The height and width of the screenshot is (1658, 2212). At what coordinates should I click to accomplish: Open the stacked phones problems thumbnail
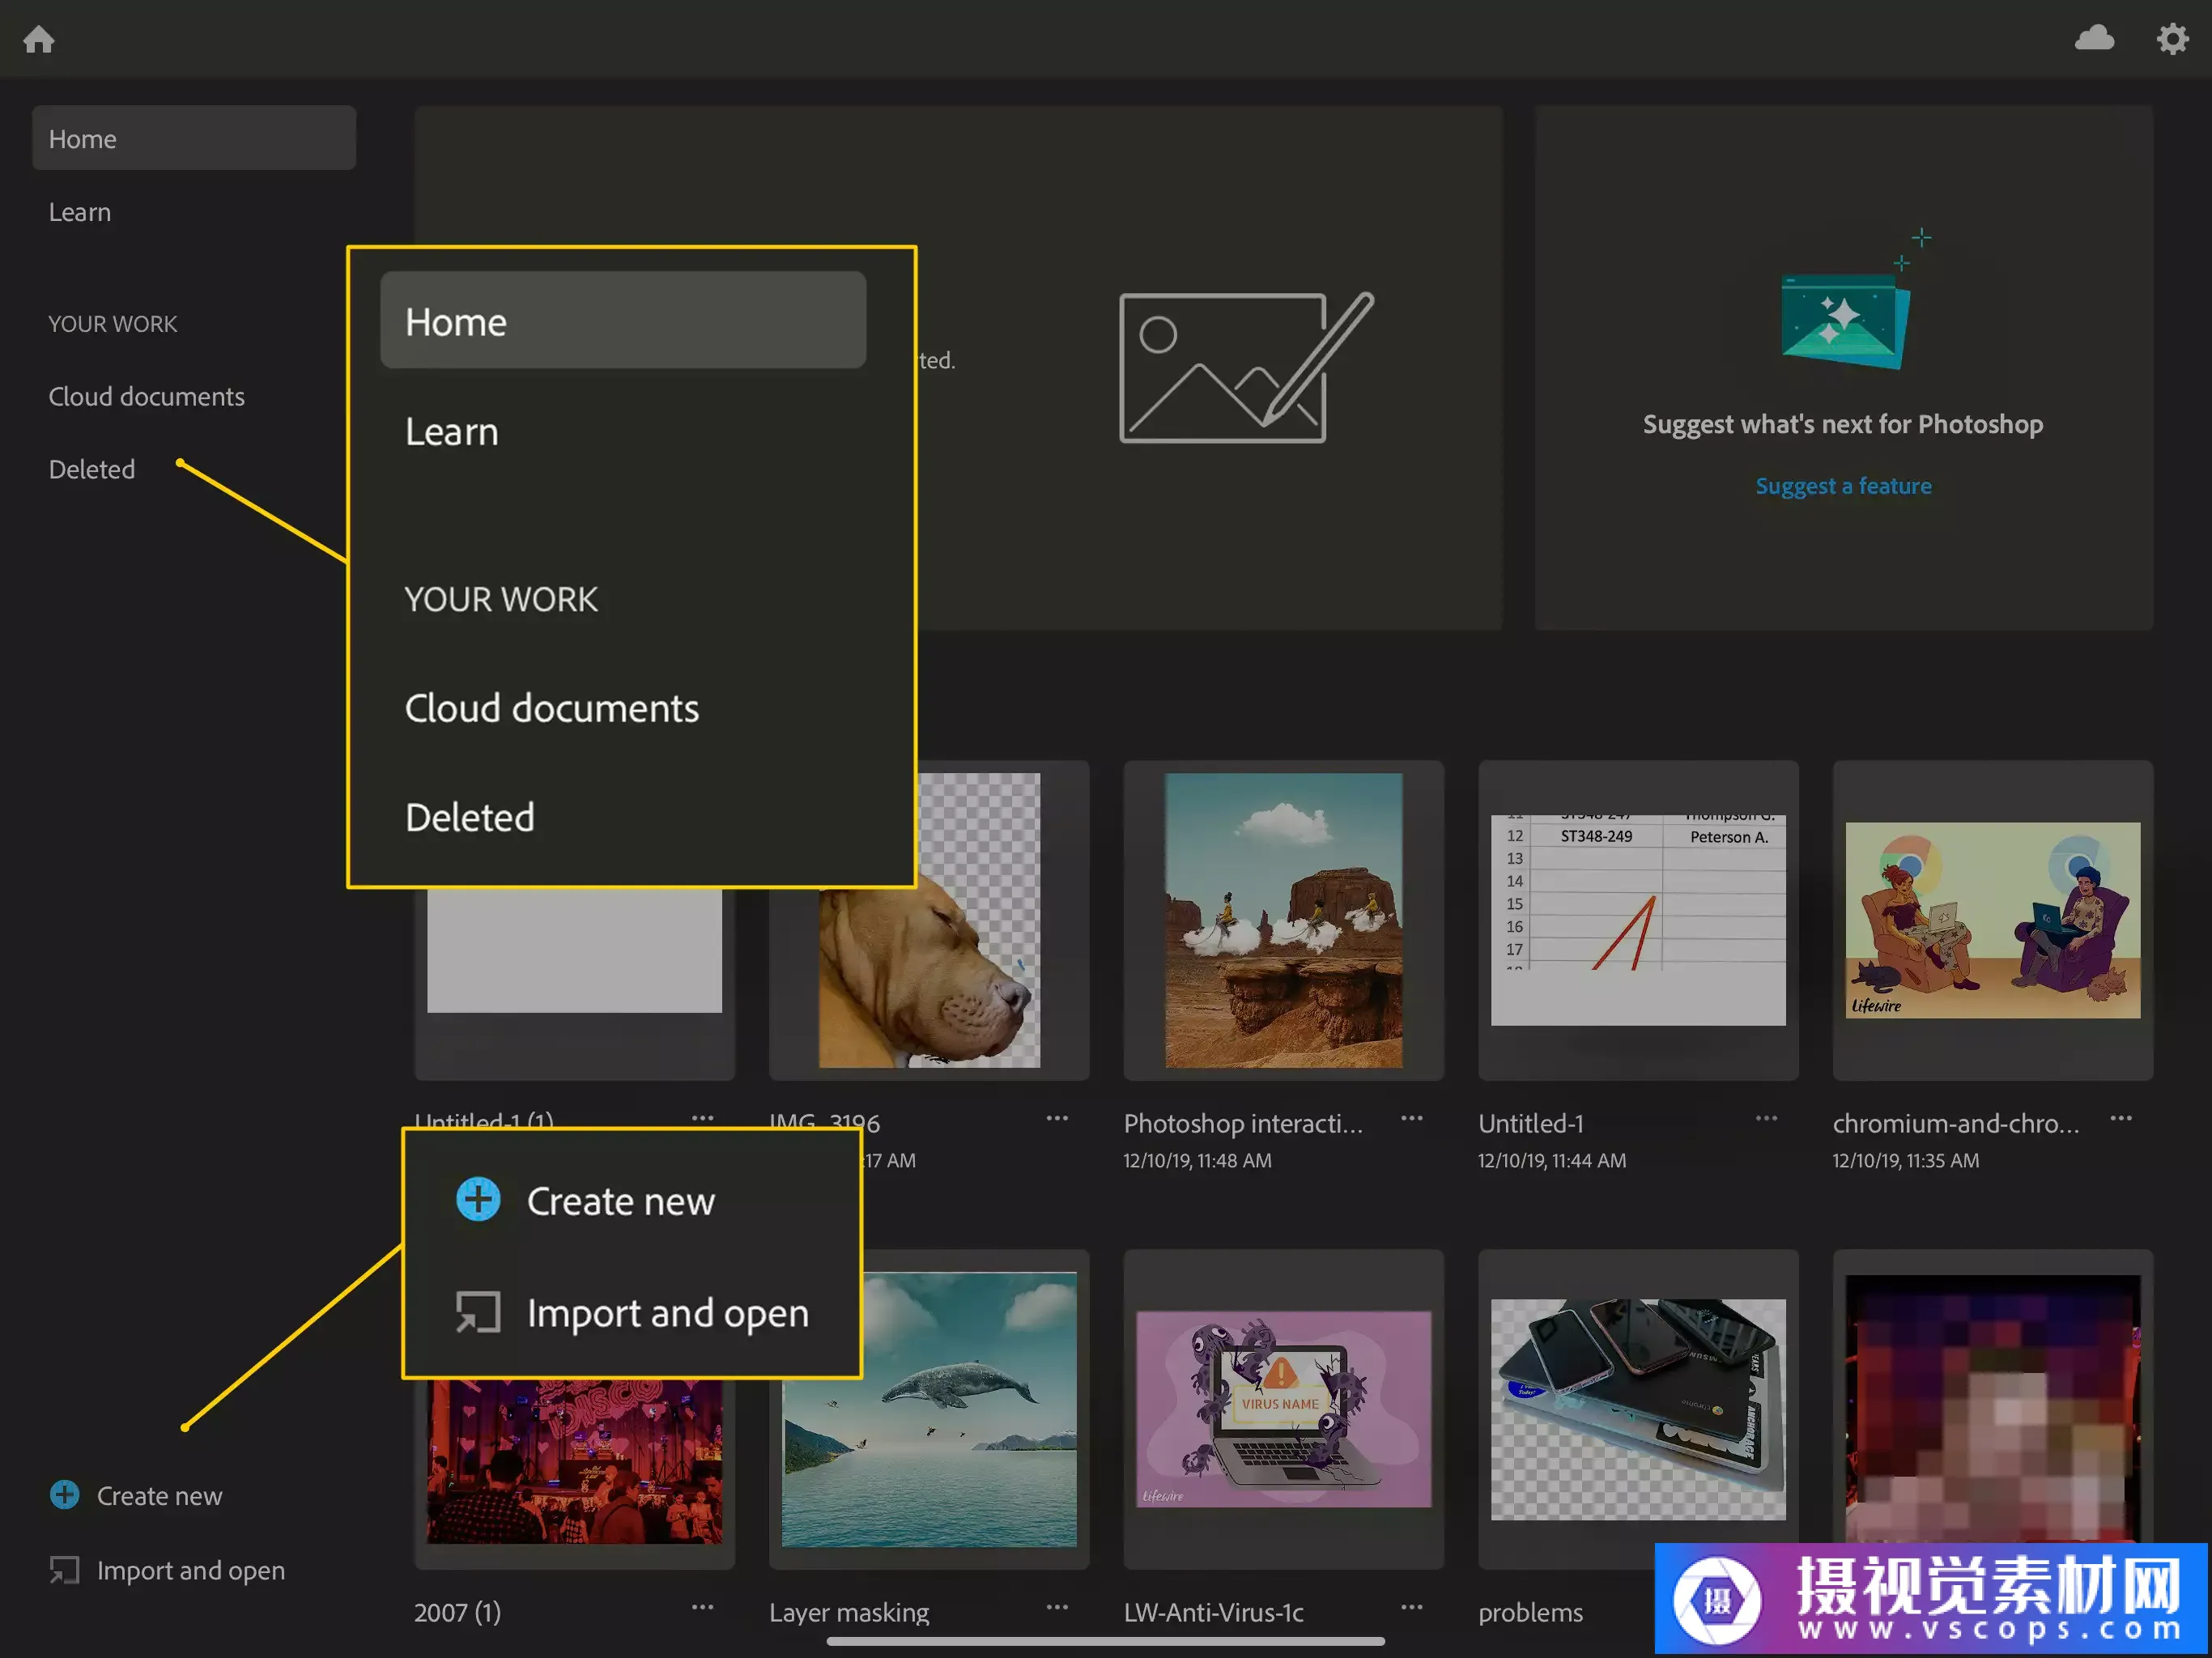pyautogui.click(x=1638, y=1410)
